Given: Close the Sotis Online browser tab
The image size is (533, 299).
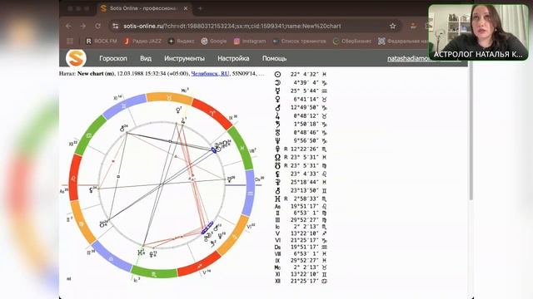Looking at the screenshot, I should [186, 8].
